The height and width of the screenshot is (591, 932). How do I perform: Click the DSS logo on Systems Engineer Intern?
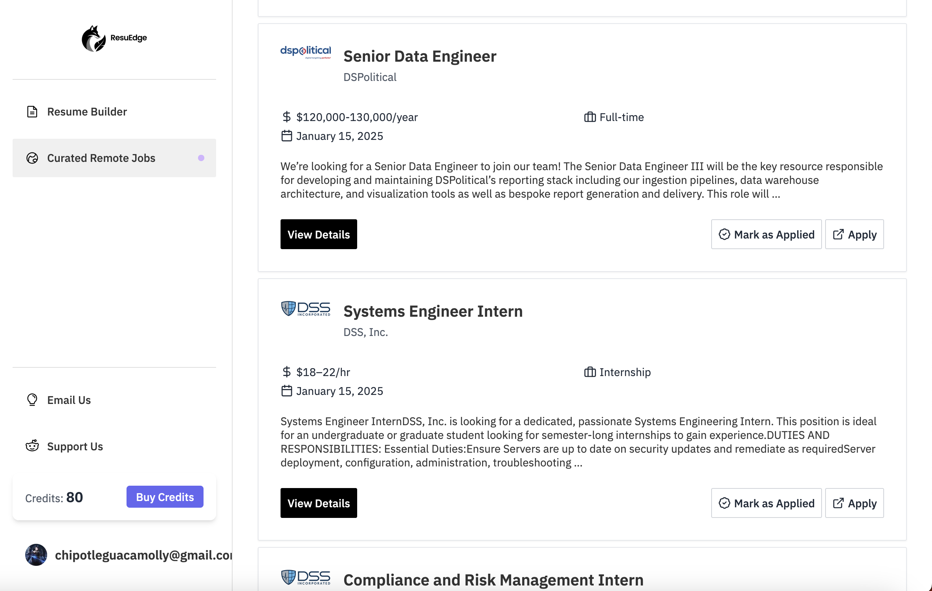[306, 308]
